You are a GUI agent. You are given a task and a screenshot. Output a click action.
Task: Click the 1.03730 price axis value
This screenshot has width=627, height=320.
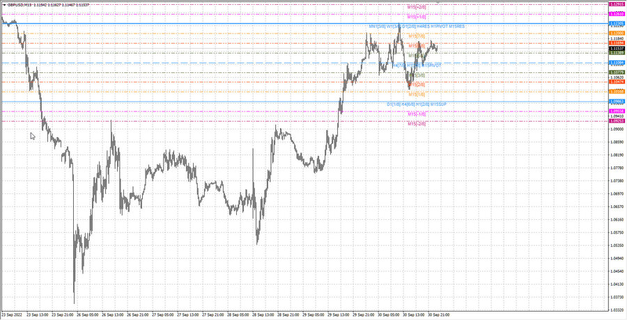pos(617,297)
